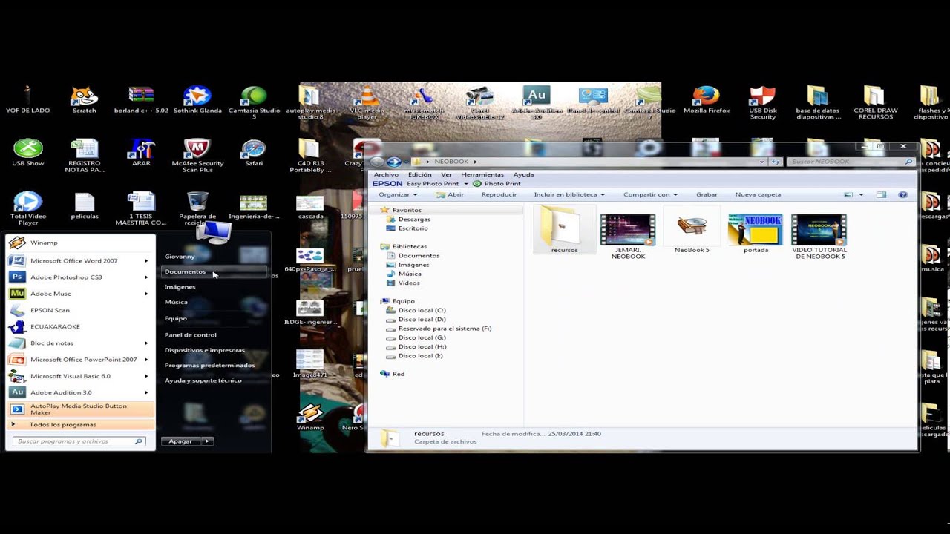950x534 pixels.
Task: Select the borland c++ 5.02 desktop icon
Action: point(141,101)
